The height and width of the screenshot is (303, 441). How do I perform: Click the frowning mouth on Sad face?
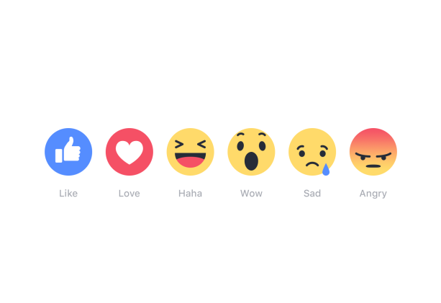tap(312, 164)
